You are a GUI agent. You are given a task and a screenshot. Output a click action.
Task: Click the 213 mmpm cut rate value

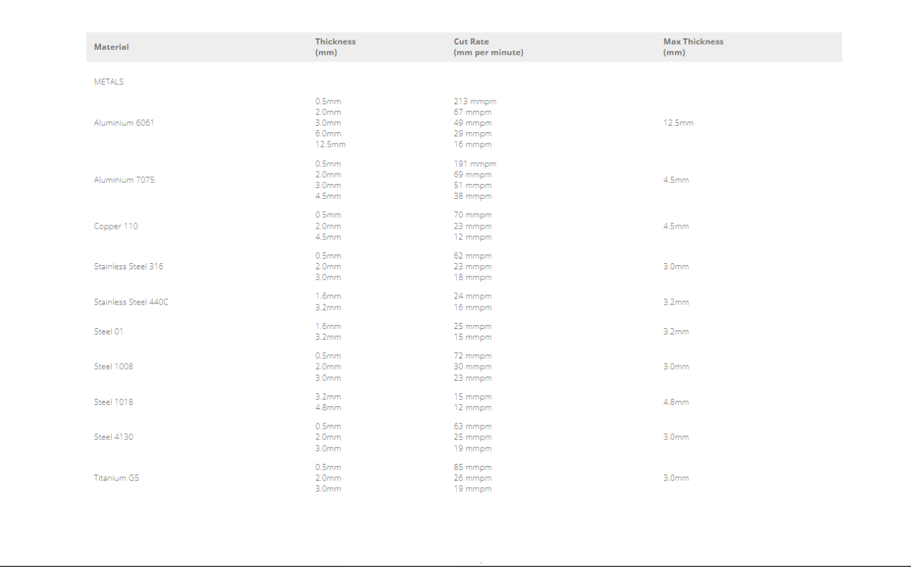(475, 102)
